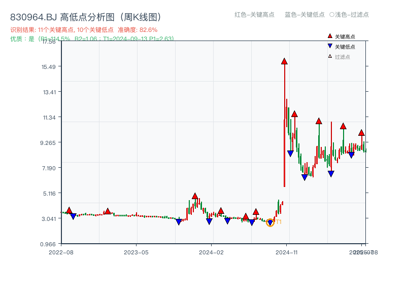Click the orange-circled T1 low point marker
This screenshot has height=304, width=406.
270,222
